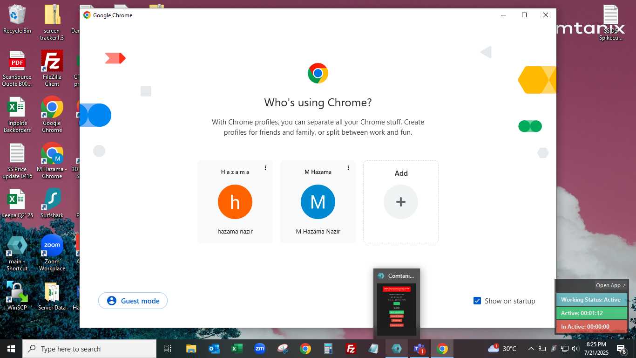Click the taskbar search box
636x358 pixels.
tap(89, 349)
